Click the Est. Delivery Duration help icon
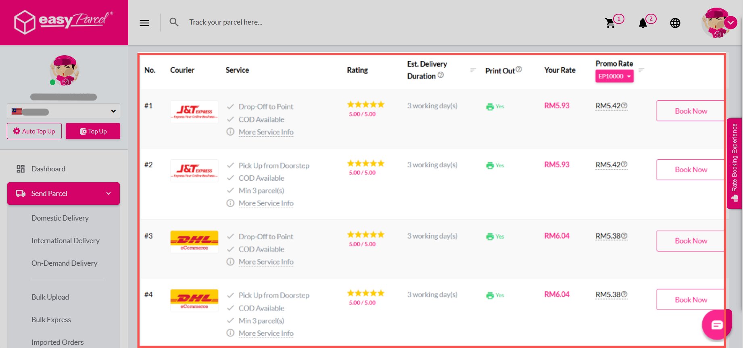 [x=441, y=75]
